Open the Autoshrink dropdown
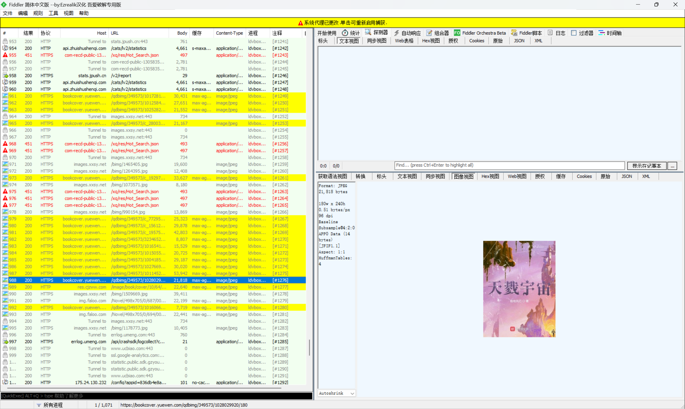 (x=337, y=393)
